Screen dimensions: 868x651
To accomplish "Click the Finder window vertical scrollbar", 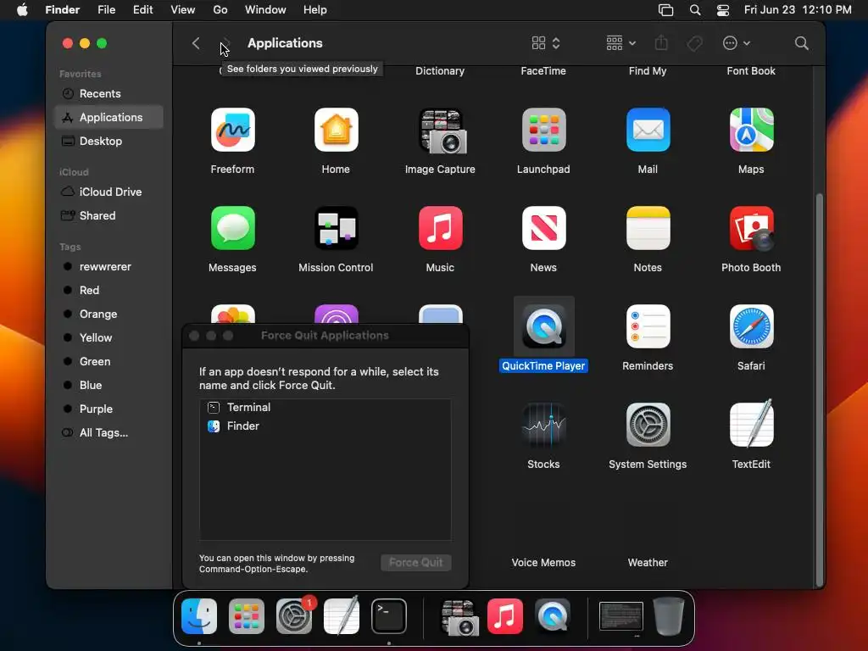I will 820,390.
